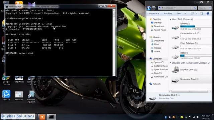Viewport: 214px width, 120px height.
Task: Toggle the preview pane icon
Action: click(202, 13)
